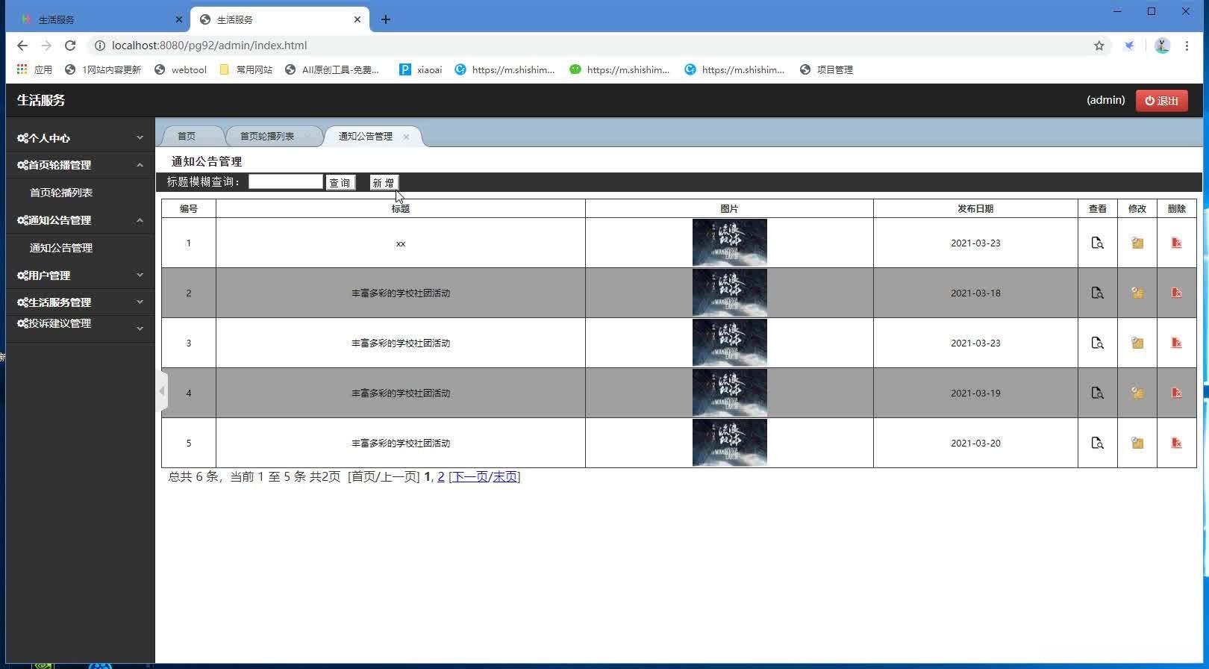Delete the announcement in row 2

click(x=1176, y=293)
